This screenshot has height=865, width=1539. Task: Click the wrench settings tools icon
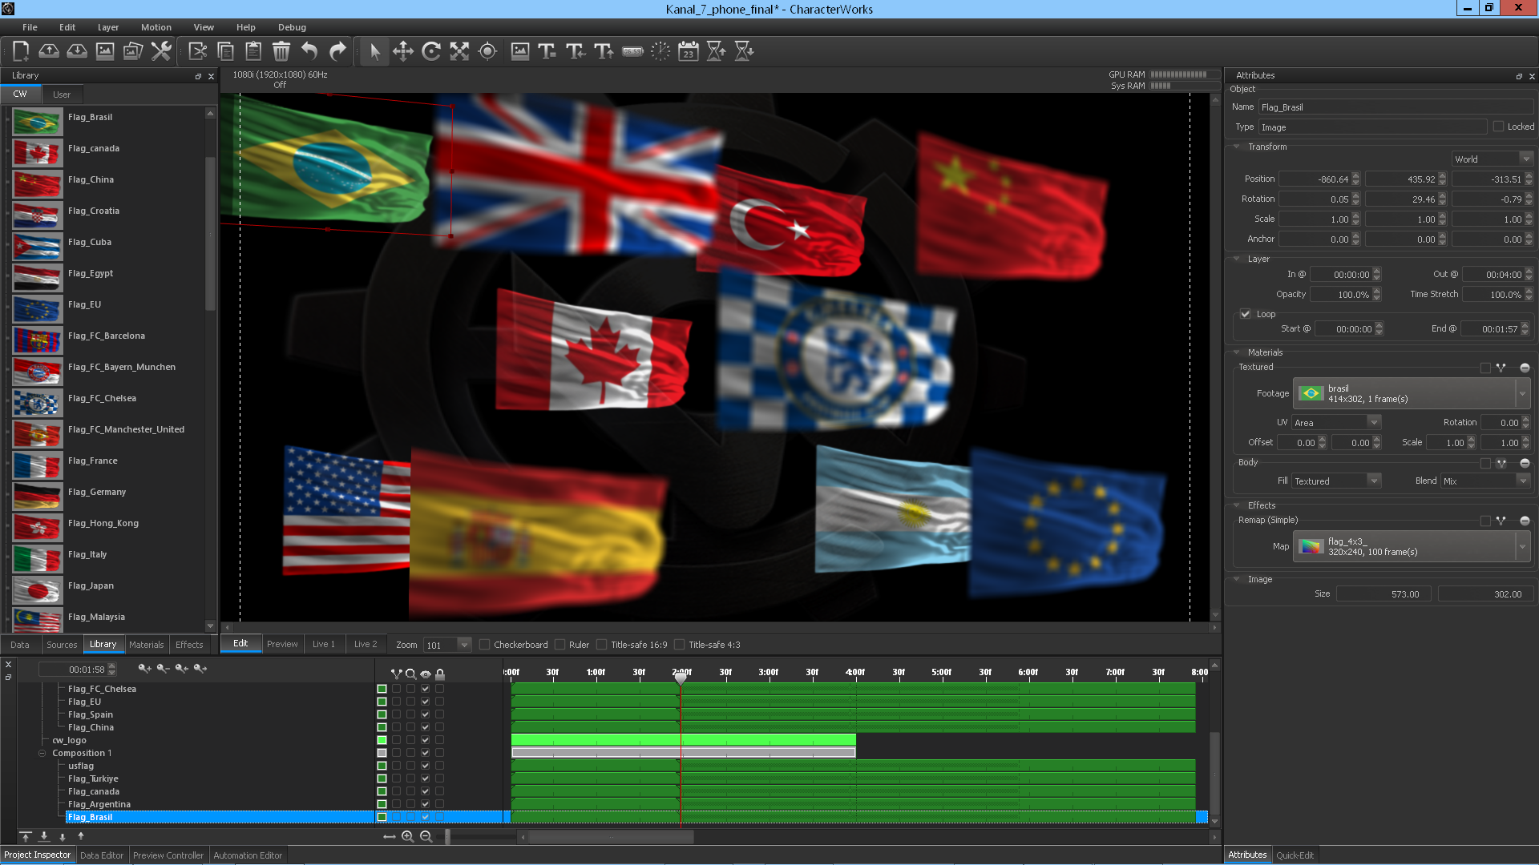click(161, 52)
